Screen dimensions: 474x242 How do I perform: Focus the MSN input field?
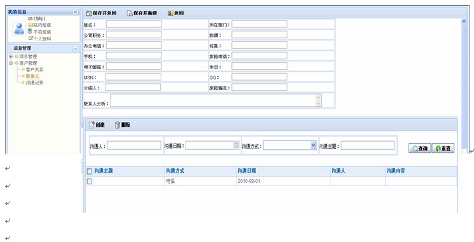(x=133, y=77)
